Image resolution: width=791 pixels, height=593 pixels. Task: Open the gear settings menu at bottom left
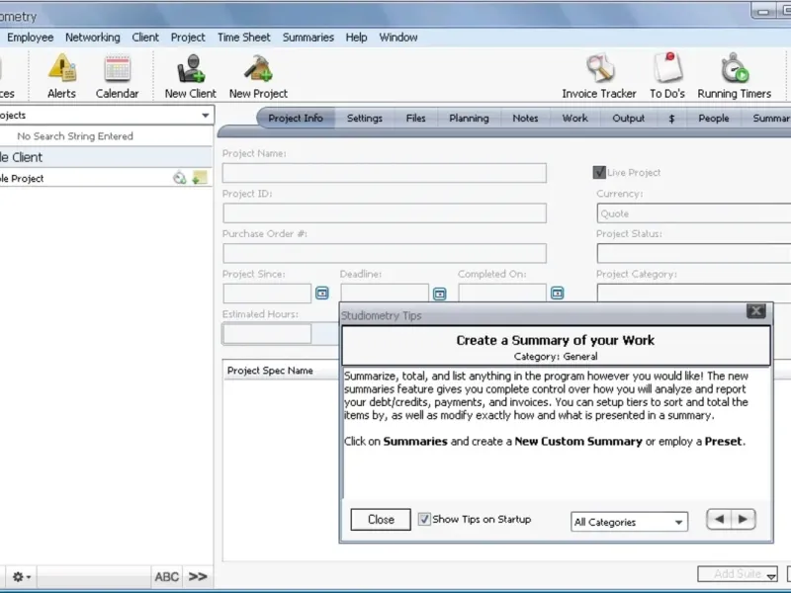21,576
